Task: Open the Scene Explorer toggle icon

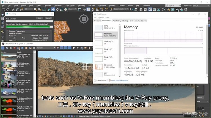Action: 141,9
